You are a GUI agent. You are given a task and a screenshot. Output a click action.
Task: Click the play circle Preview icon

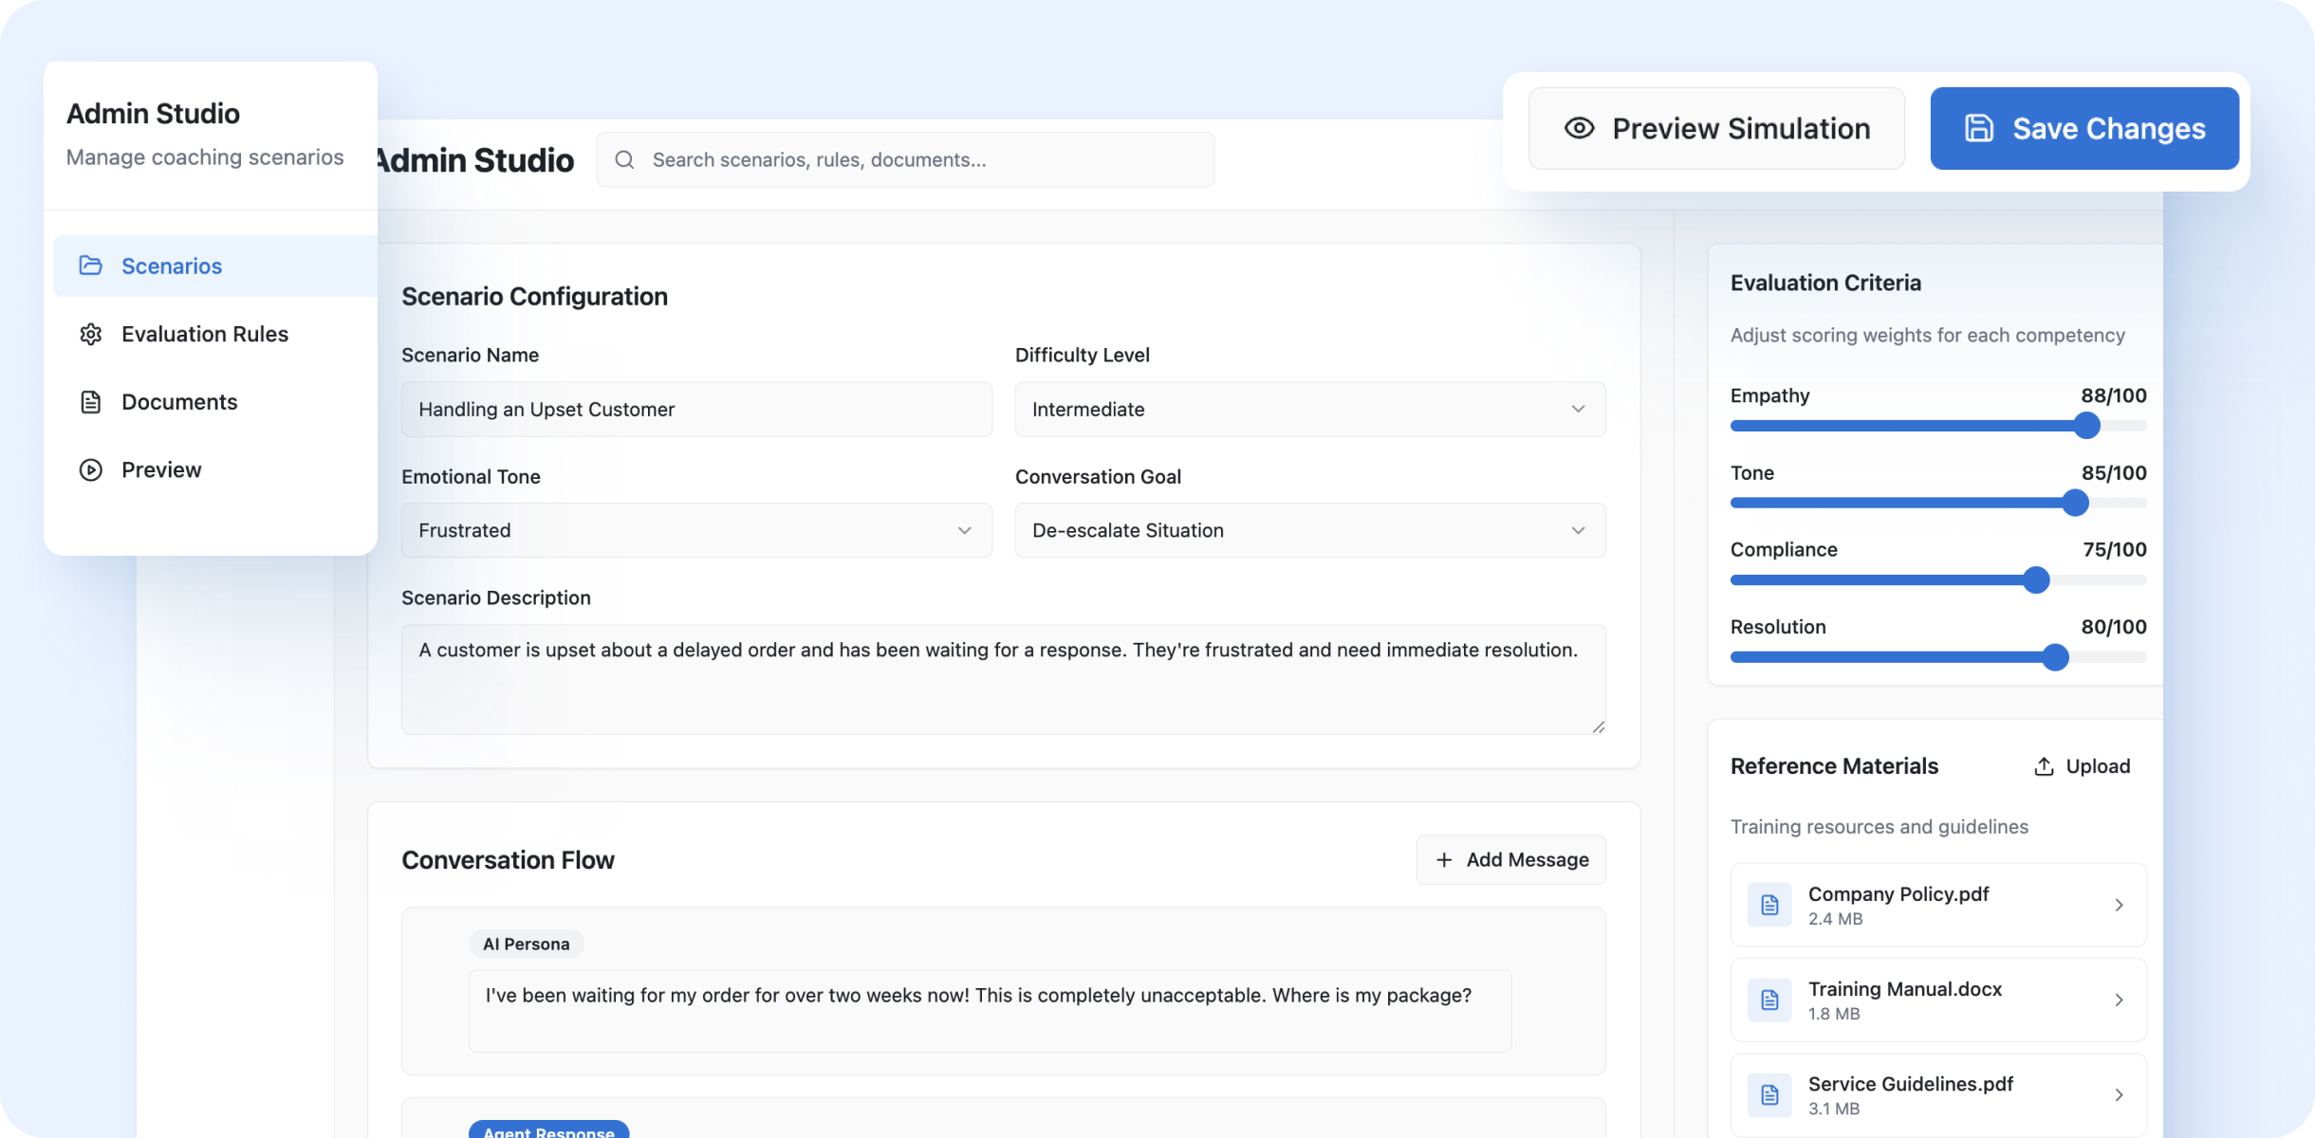(x=90, y=470)
